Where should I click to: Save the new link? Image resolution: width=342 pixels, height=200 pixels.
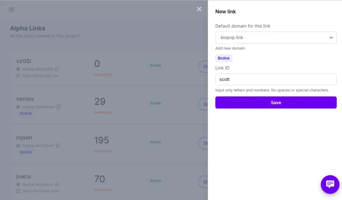tap(276, 102)
